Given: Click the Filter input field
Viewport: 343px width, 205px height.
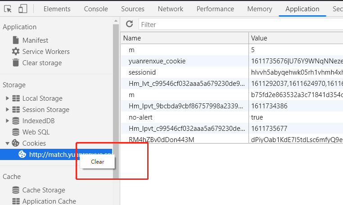Looking at the screenshot, I should (x=241, y=24).
